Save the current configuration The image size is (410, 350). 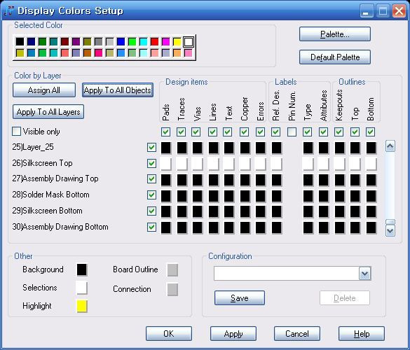[240, 298]
